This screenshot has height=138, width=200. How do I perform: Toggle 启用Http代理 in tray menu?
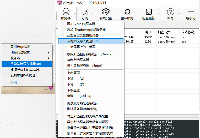[27, 47]
